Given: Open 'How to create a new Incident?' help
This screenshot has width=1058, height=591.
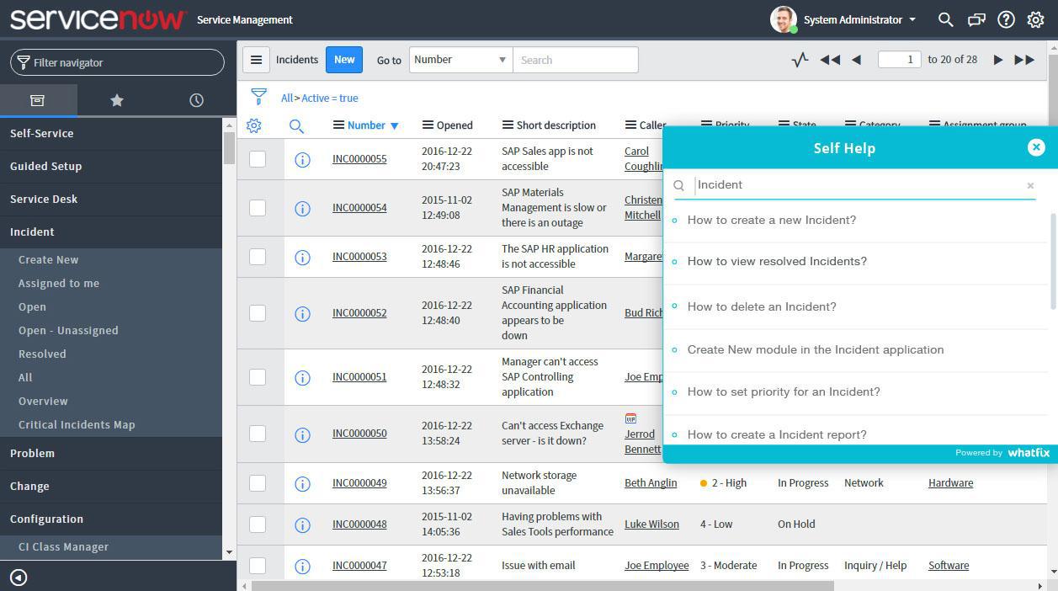Looking at the screenshot, I should (772, 220).
